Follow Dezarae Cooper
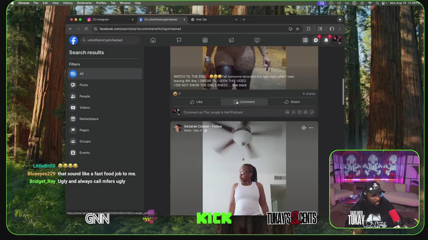The image size is (428, 240). coord(217,126)
